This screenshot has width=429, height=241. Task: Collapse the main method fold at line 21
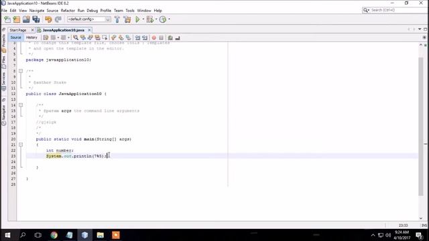click(x=21, y=145)
